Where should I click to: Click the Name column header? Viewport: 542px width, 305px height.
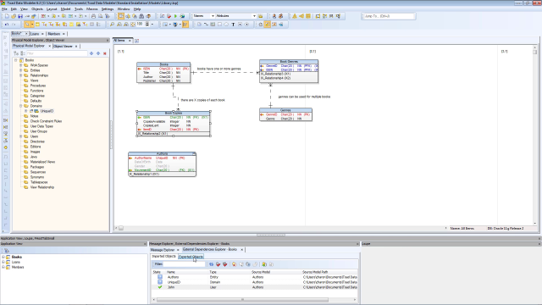point(187,272)
